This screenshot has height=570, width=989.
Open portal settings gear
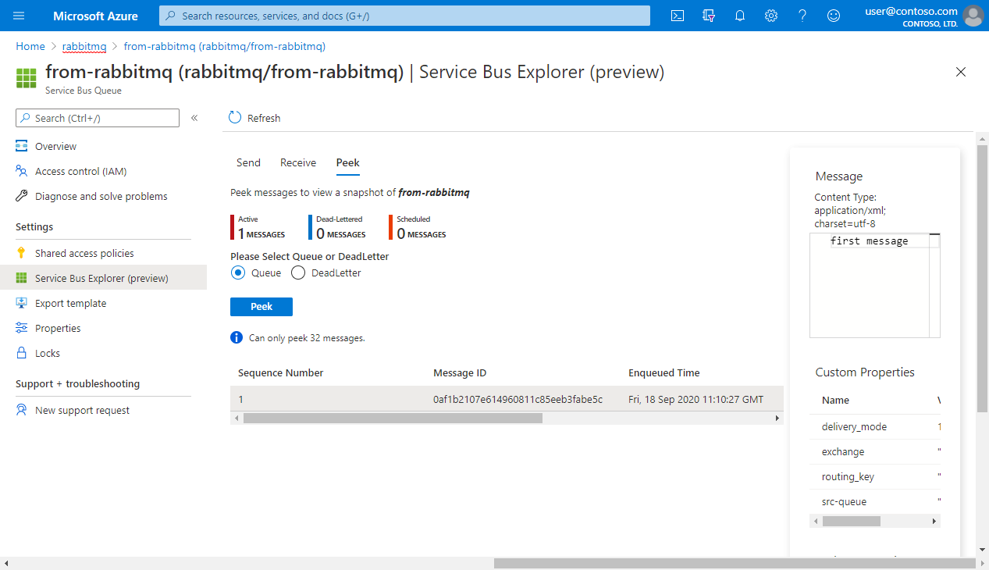771,16
